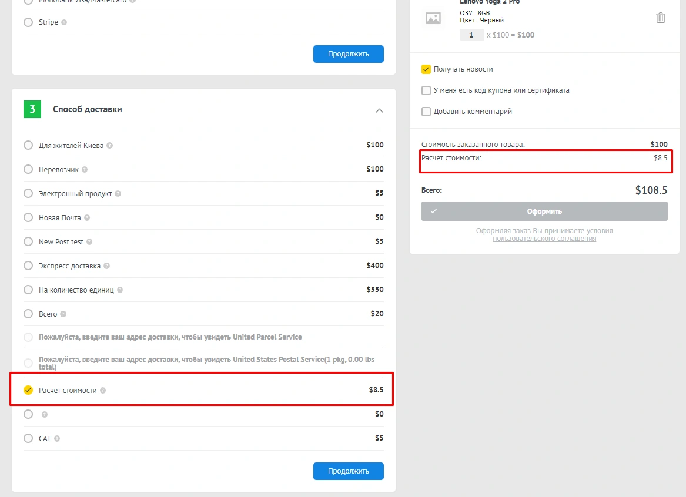This screenshot has width=686, height=497.
Task: Choose Новая Почта delivery option
Action: [x=28, y=217]
